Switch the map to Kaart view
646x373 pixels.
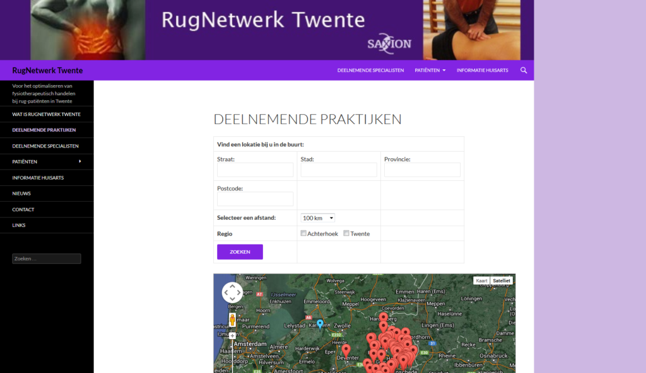click(x=481, y=280)
